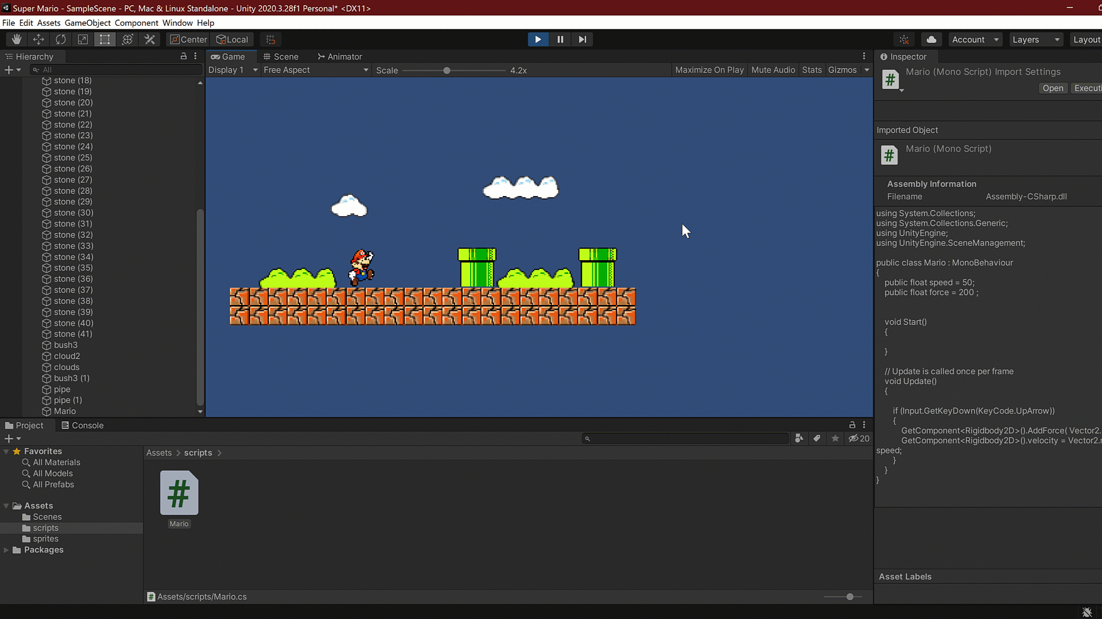Open the Layers dropdown
Image resolution: width=1102 pixels, height=619 pixels.
click(x=1035, y=39)
